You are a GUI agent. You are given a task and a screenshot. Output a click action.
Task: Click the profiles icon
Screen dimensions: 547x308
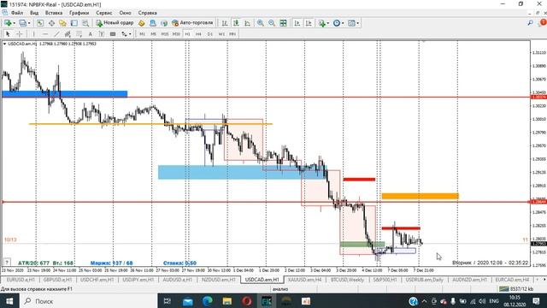(22, 23)
